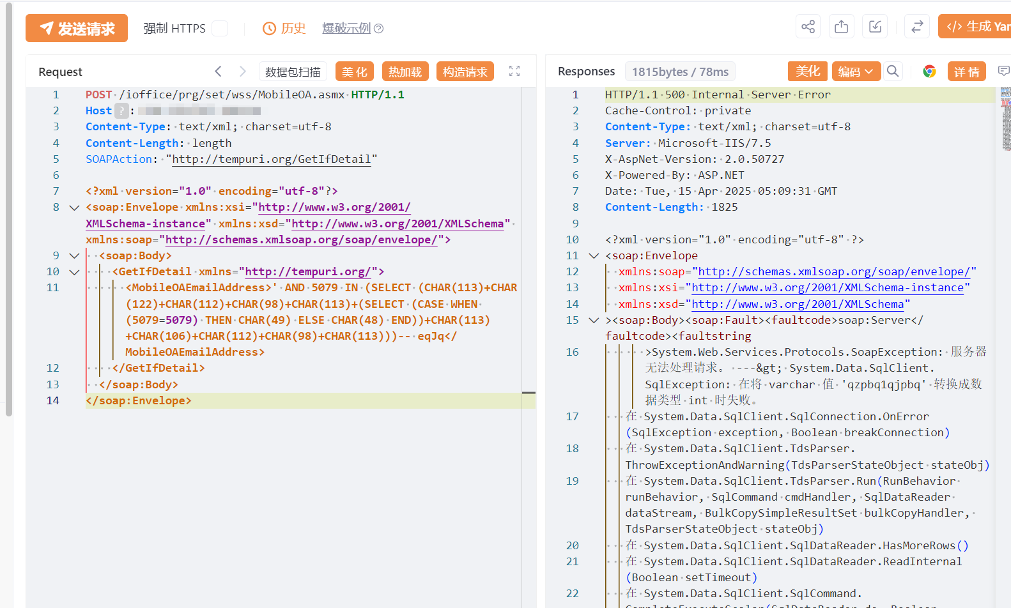Viewport: 1011px width, 608px height.
Task: Open the 历史 history list
Action: click(x=284, y=28)
